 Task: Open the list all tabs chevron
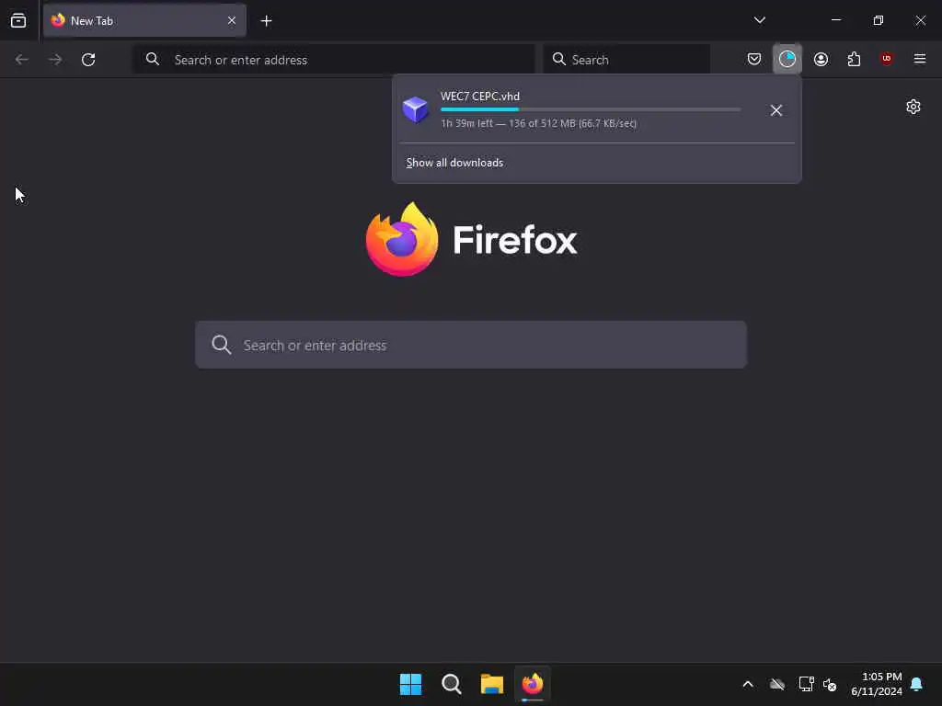pos(759,20)
